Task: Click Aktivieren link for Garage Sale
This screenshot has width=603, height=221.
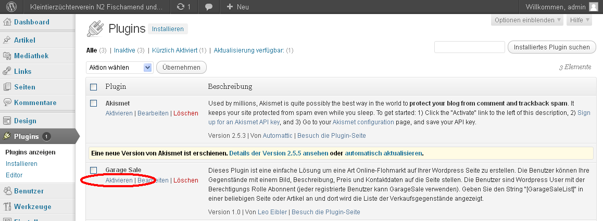Action: [x=119, y=180]
